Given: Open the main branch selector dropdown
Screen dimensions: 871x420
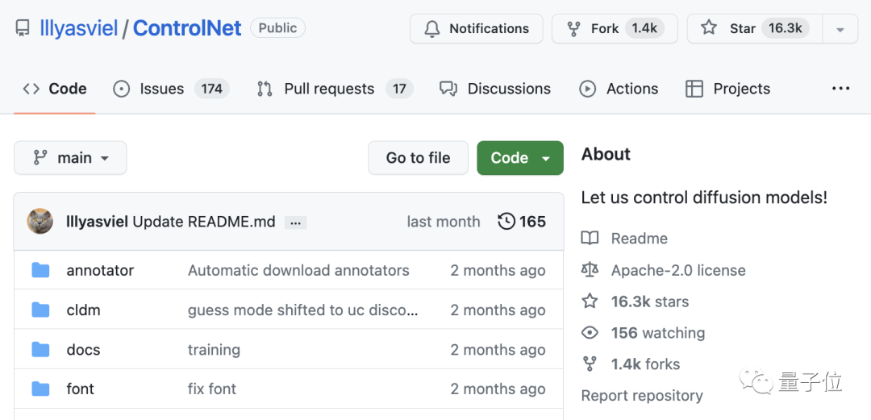Looking at the screenshot, I should pos(70,158).
